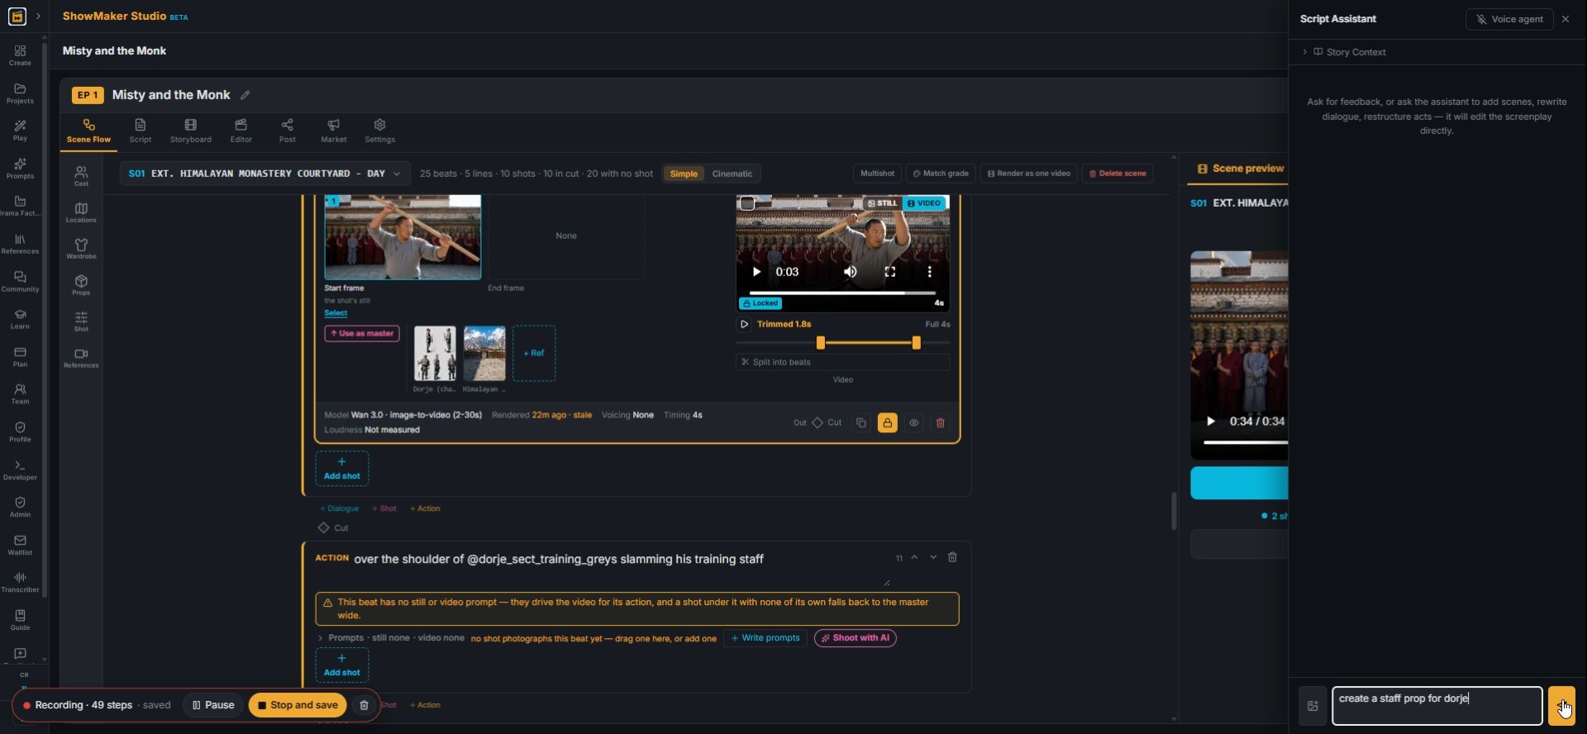Toggle shot visibility with the eye icon
The image size is (1587, 734).
913,422
